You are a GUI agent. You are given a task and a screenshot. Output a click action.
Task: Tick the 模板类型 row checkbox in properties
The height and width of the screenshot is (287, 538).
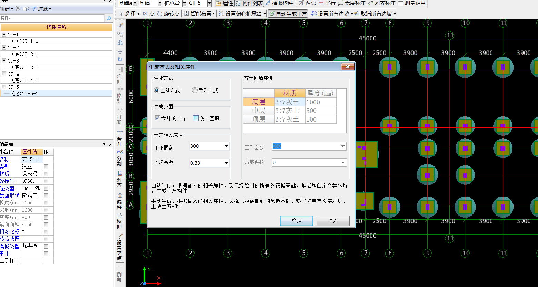pyautogui.click(x=46, y=246)
